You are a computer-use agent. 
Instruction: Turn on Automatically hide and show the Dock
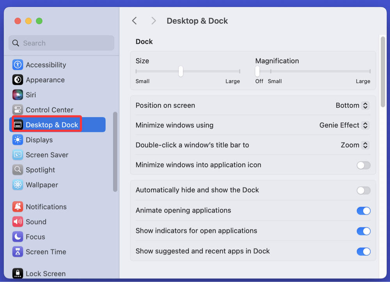(363, 190)
